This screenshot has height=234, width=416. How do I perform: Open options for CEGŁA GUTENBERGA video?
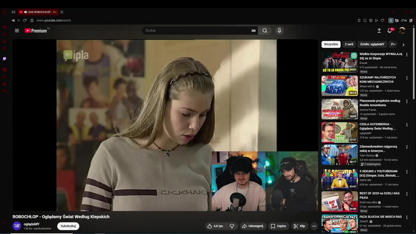click(407, 125)
